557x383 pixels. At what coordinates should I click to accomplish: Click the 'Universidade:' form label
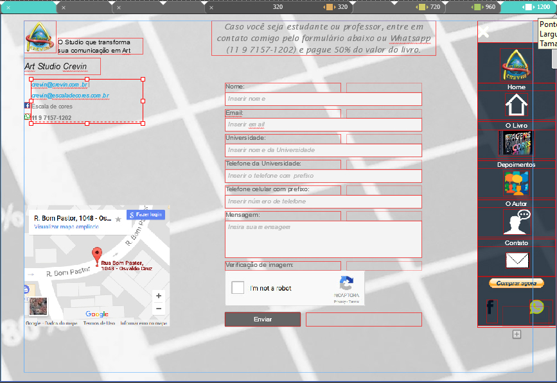[245, 138]
